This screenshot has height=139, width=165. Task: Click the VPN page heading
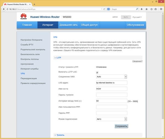(x=55, y=37)
